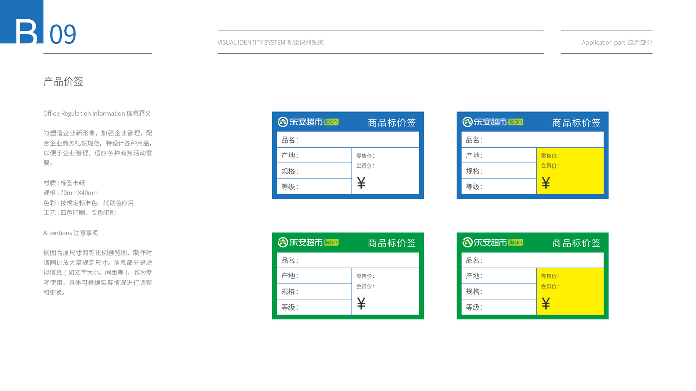Click 等级 field on blue tag with yellow price box
Viewport: 696px width, 391px height.
point(499,187)
